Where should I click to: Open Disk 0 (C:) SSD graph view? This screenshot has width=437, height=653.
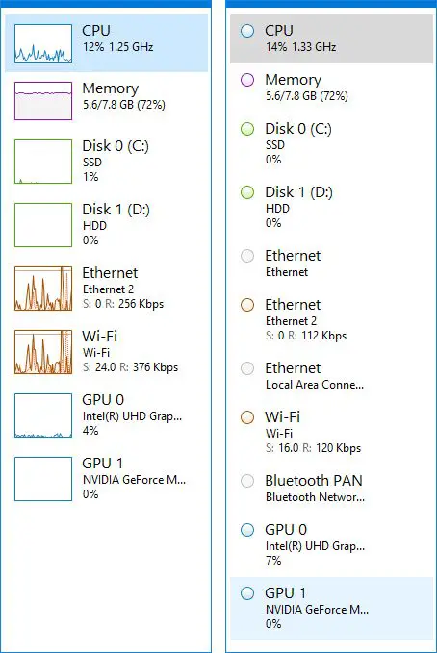(x=43, y=162)
